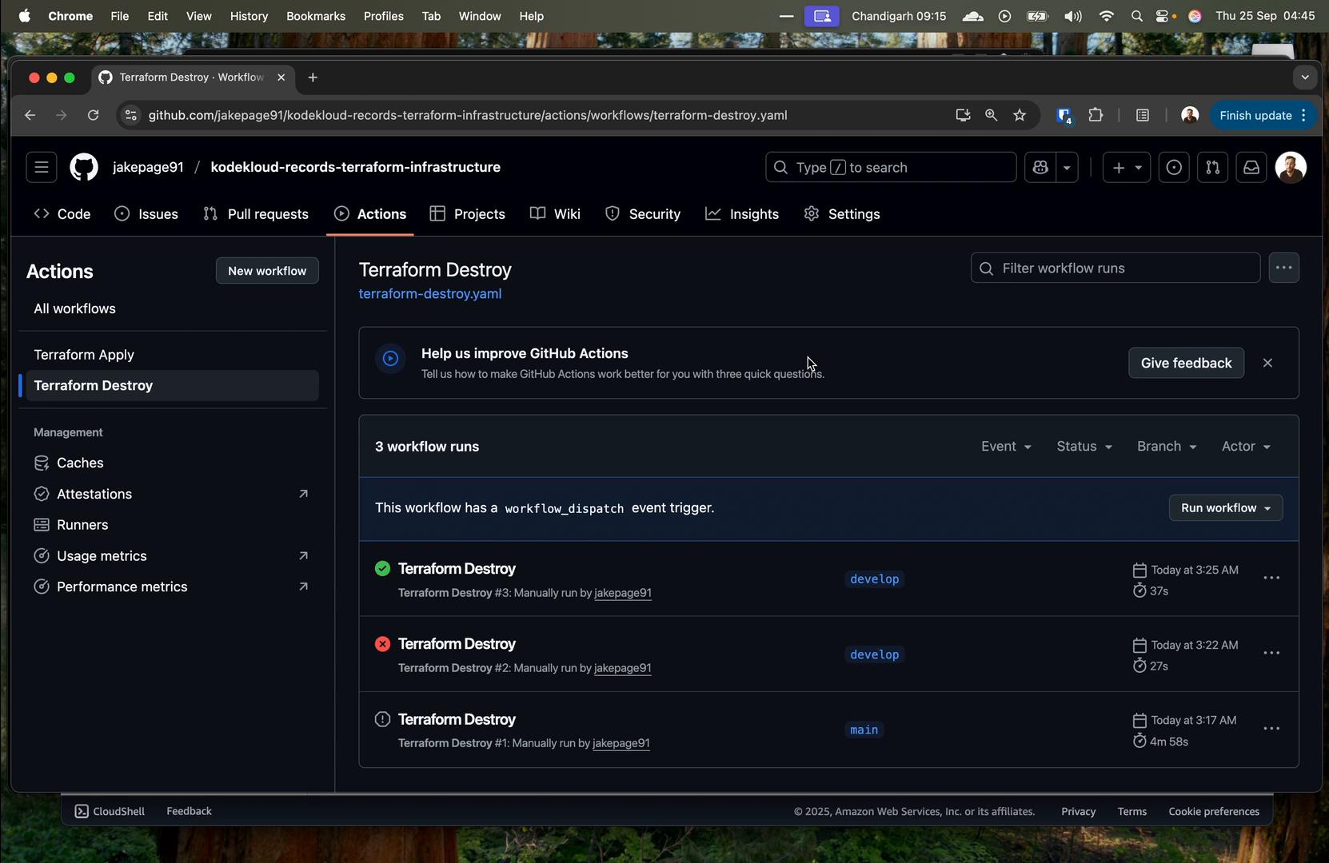Click the Filter workflow runs field
This screenshot has width=1329, height=863.
1115,268
